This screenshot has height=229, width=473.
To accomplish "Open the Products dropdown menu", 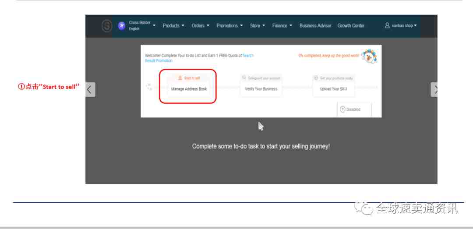I will (173, 26).
